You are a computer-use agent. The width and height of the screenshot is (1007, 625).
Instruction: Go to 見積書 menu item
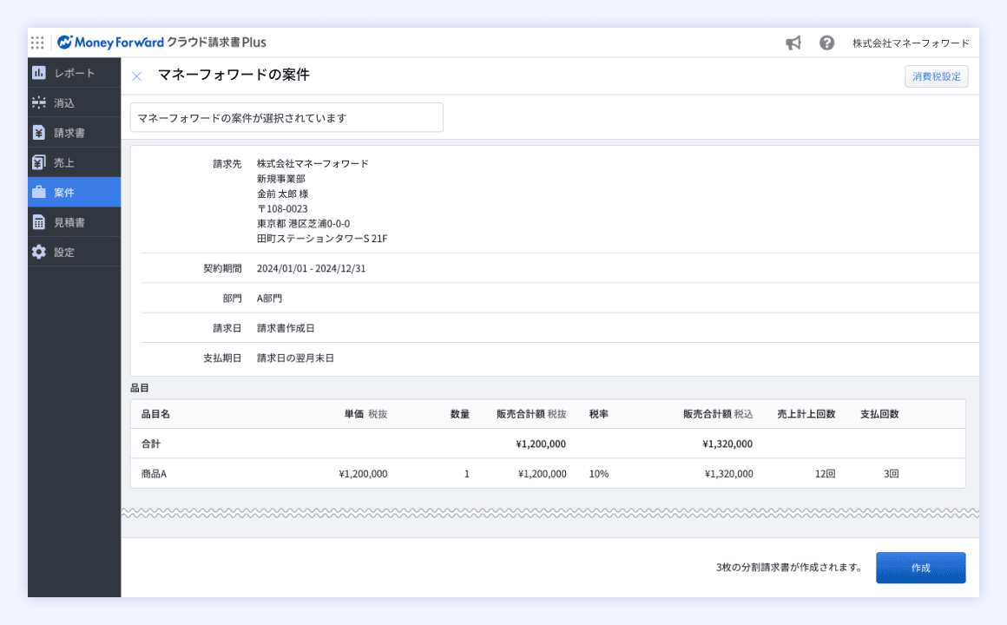coord(69,222)
